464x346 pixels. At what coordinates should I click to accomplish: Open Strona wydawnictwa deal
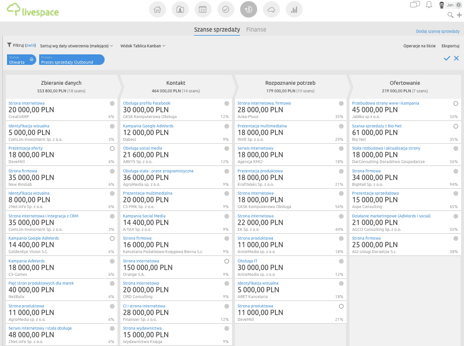tap(142, 328)
